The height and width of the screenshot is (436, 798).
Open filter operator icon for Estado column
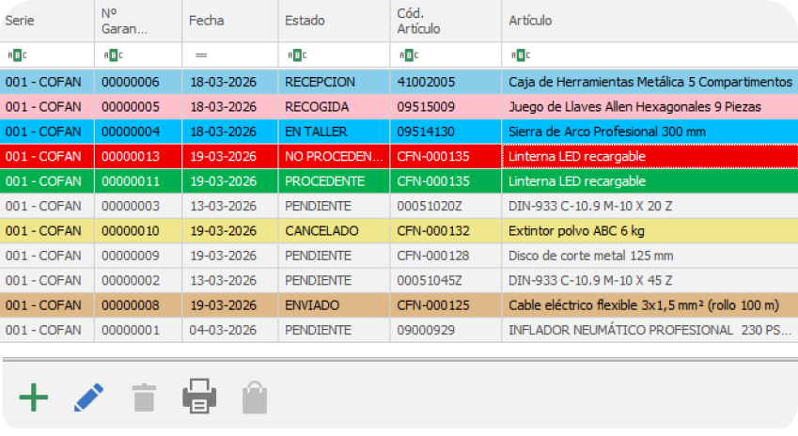297,54
